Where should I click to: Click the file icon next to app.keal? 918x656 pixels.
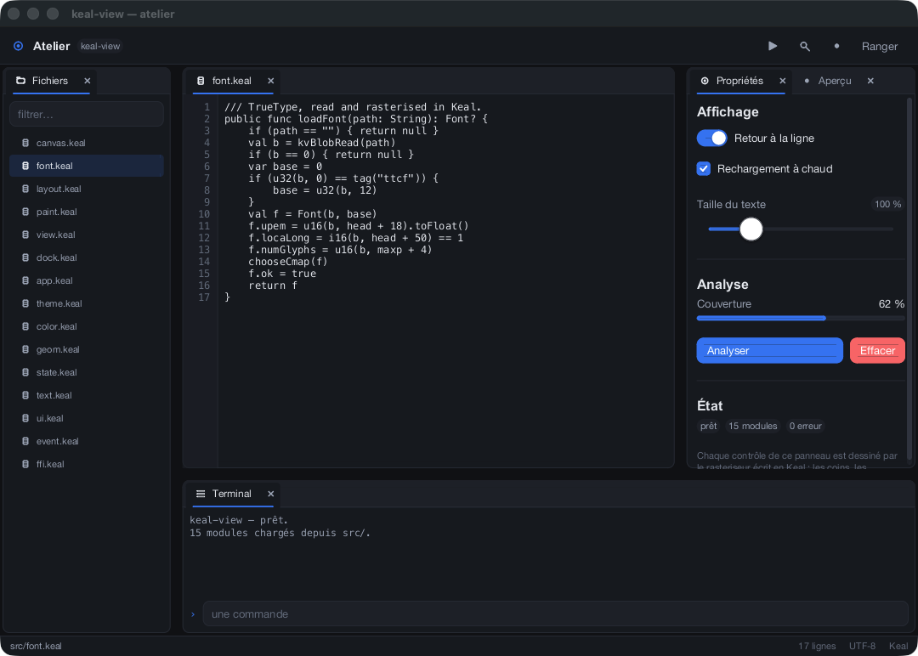click(25, 281)
